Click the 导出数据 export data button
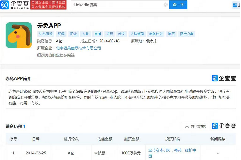241x160 pixels. click(x=195, y=126)
